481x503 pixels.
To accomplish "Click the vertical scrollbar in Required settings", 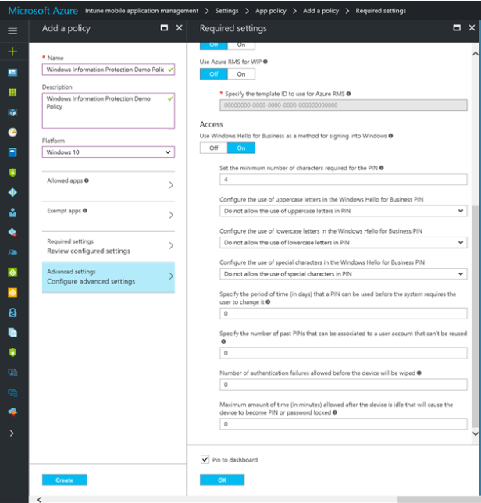I will click(476, 312).
